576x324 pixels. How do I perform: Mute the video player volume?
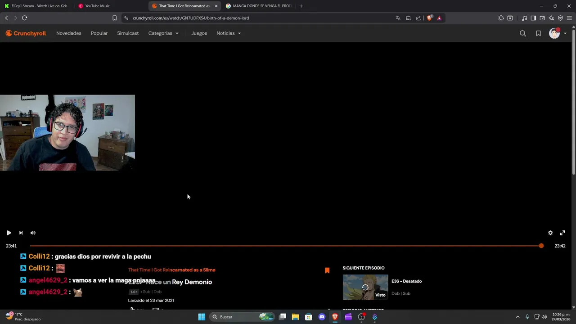click(33, 233)
